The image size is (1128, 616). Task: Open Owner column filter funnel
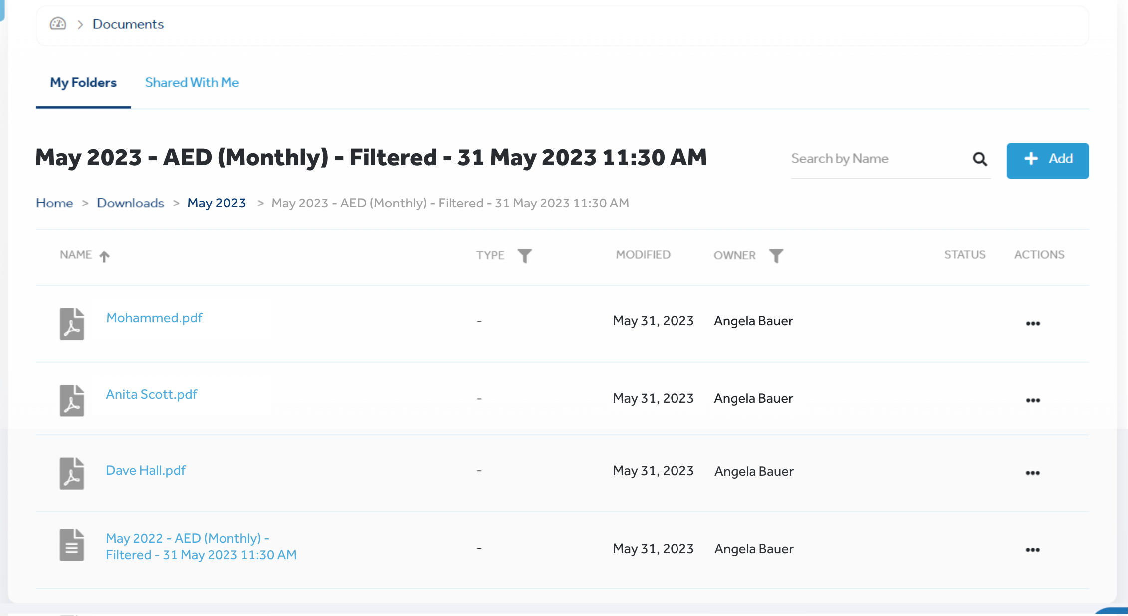(776, 256)
